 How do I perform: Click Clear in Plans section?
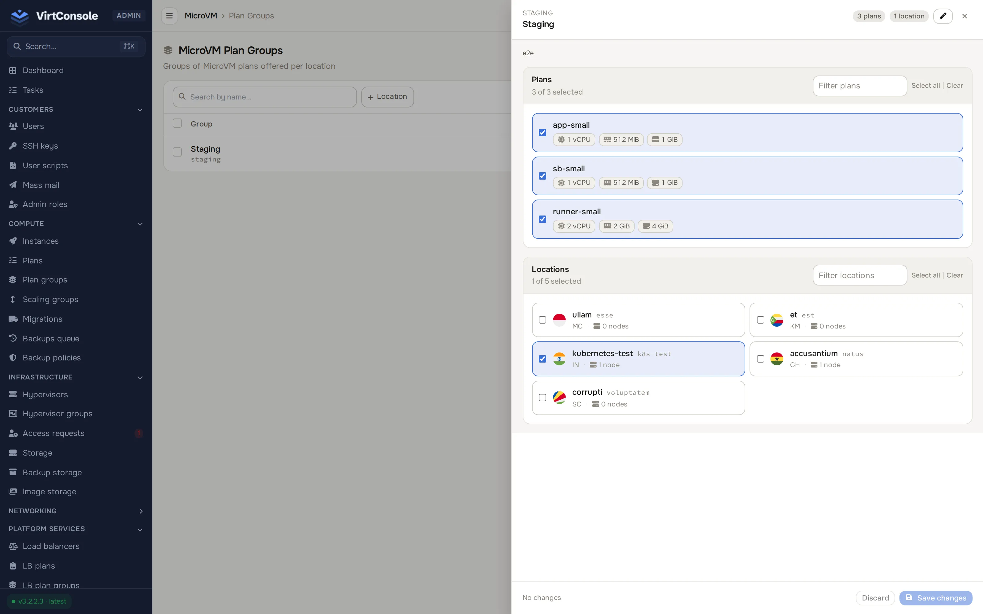(x=954, y=86)
